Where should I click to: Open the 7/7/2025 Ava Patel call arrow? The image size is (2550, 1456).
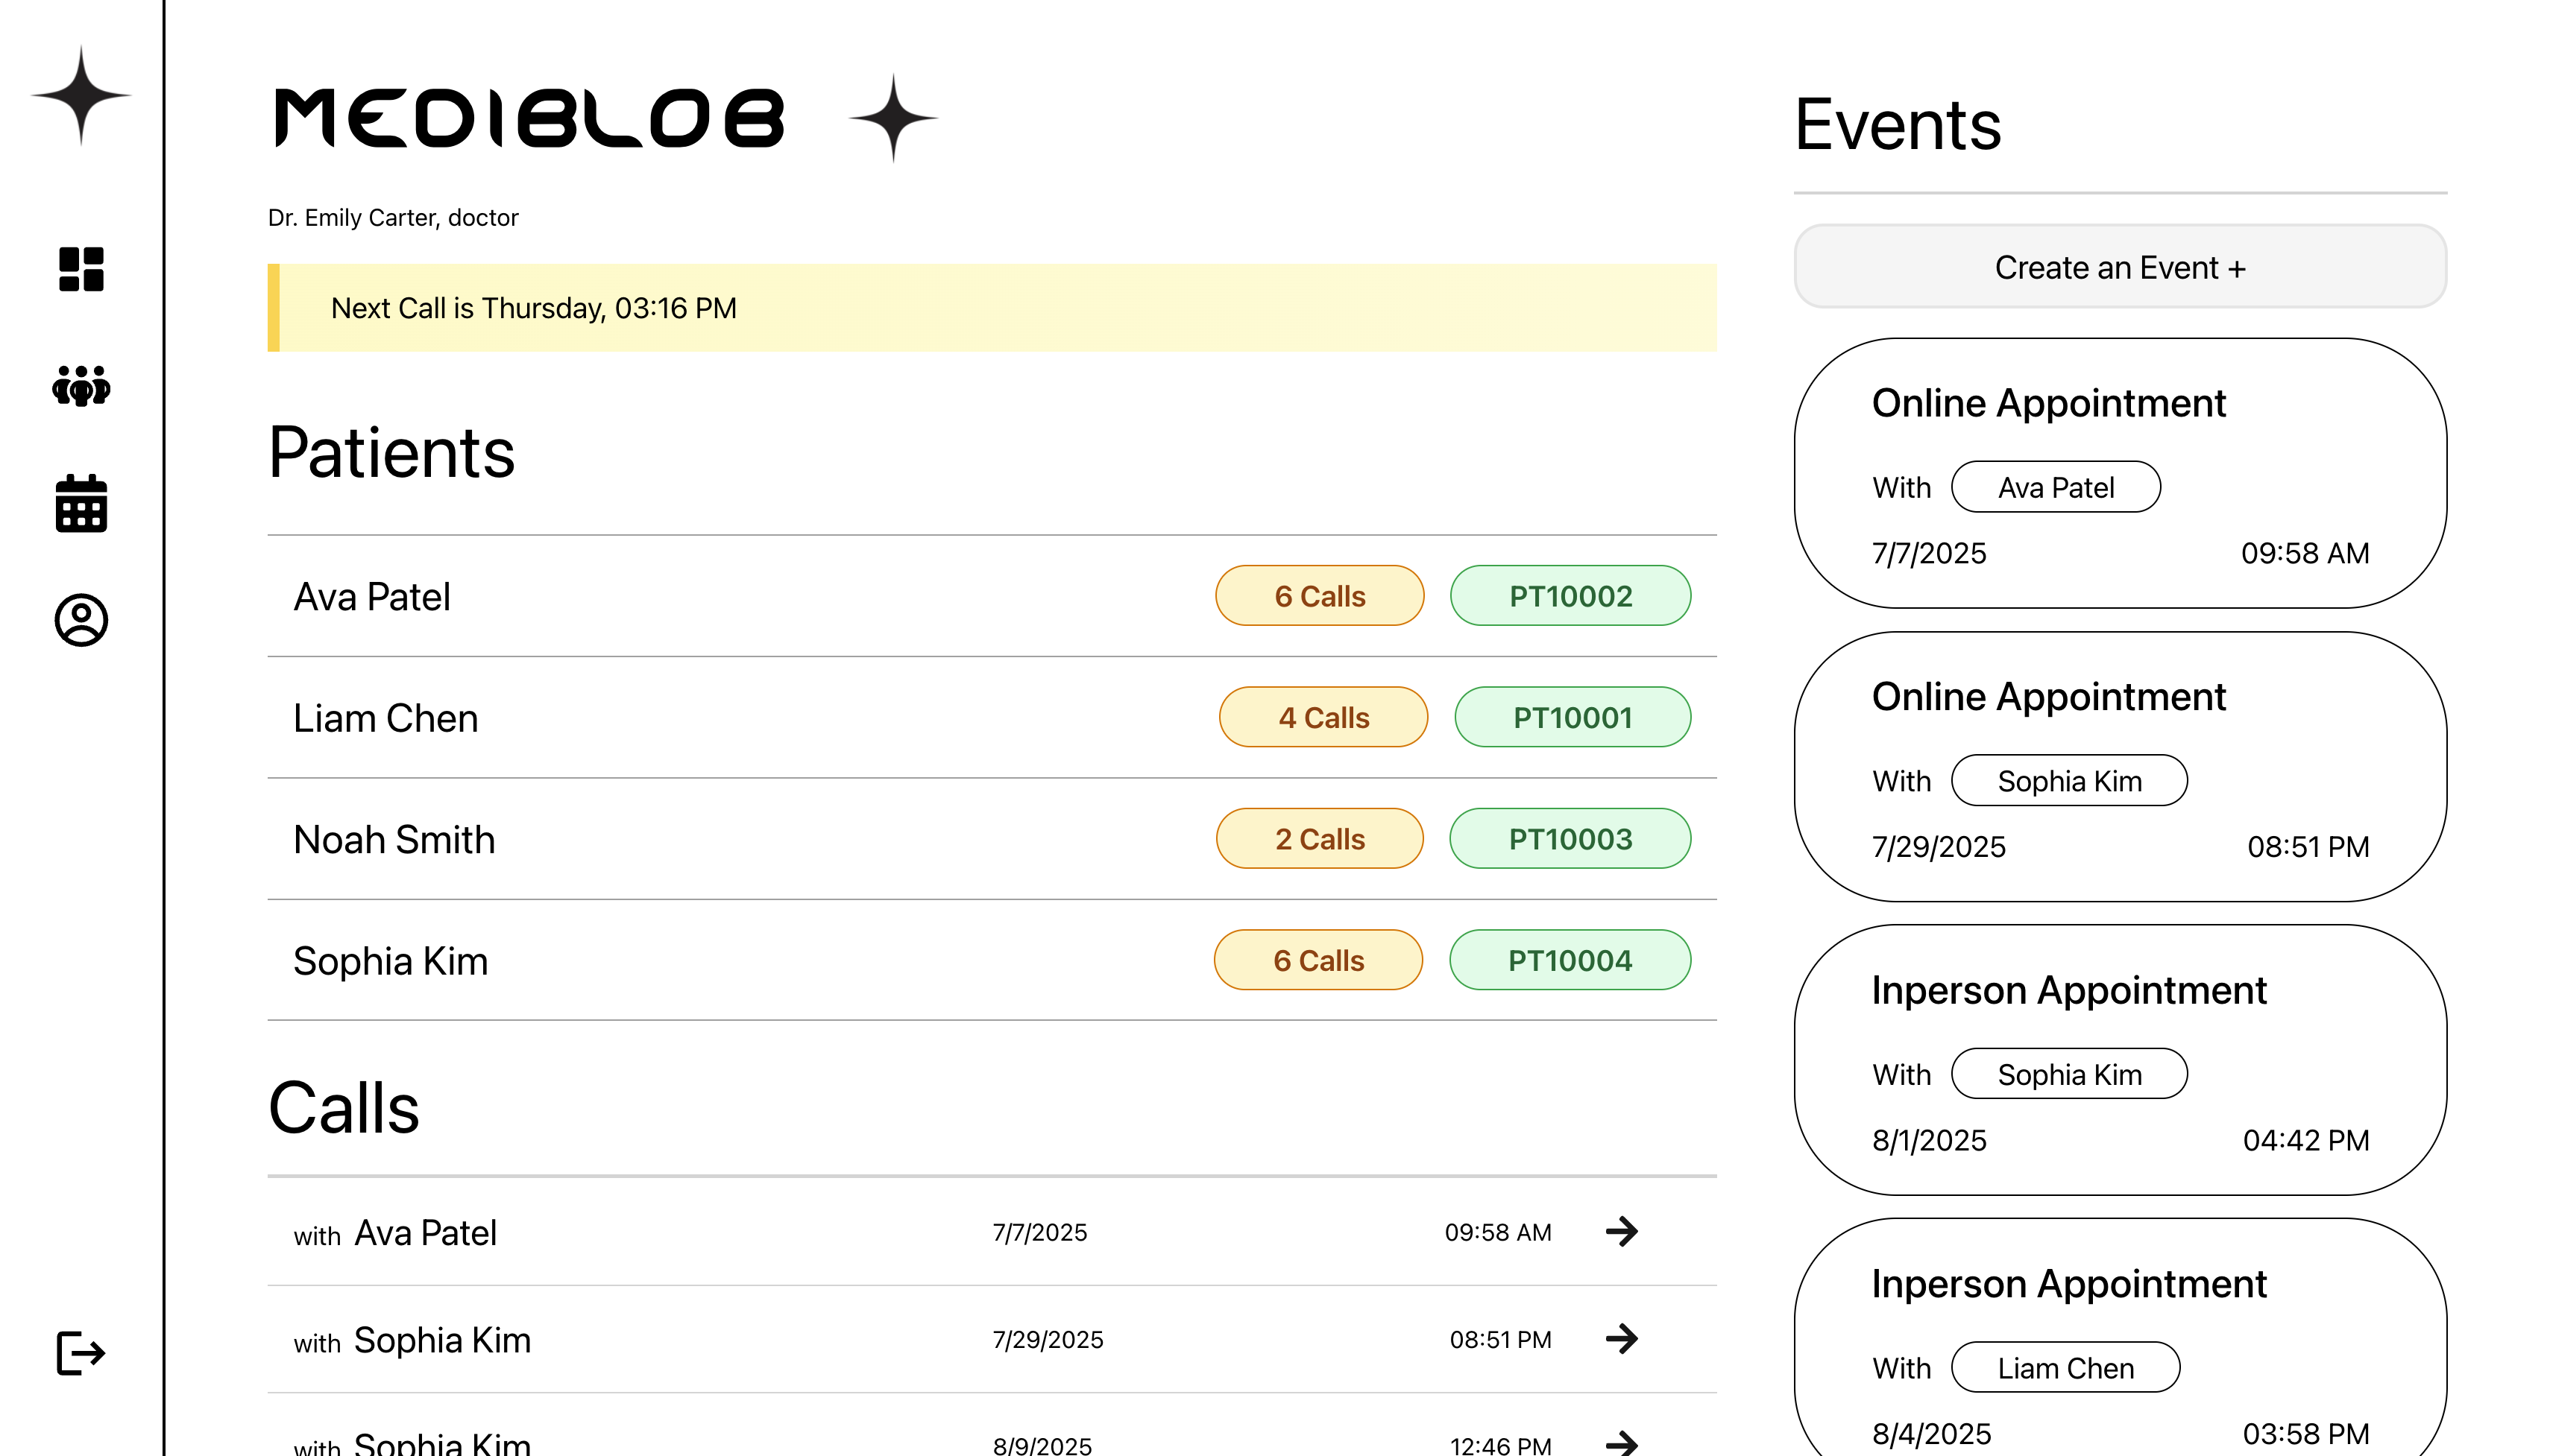click(1621, 1231)
